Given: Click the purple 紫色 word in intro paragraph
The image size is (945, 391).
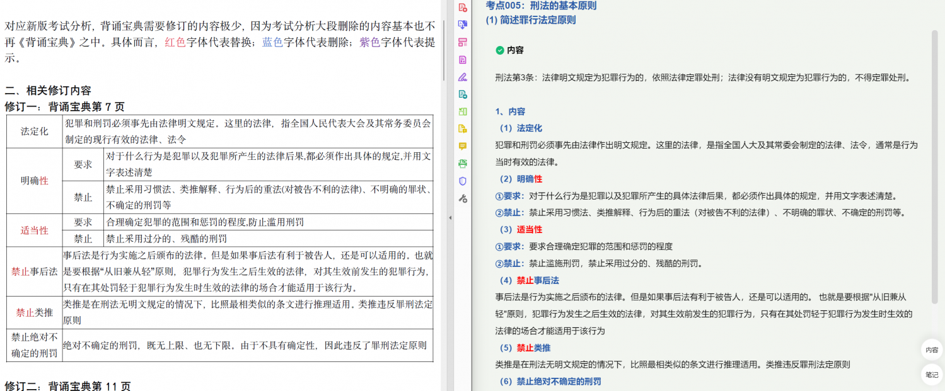Looking at the screenshot, I should coord(369,42).
